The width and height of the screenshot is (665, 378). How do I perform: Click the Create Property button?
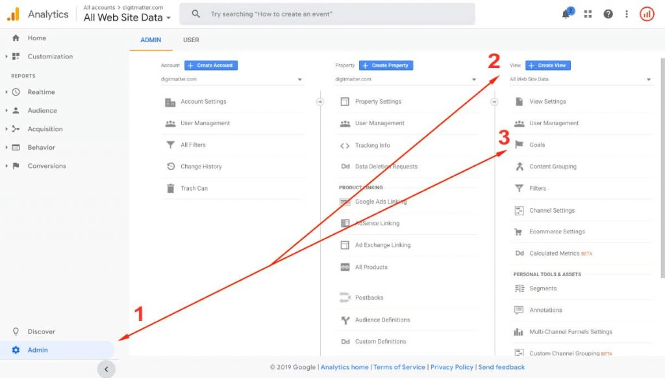click(386, 65)
